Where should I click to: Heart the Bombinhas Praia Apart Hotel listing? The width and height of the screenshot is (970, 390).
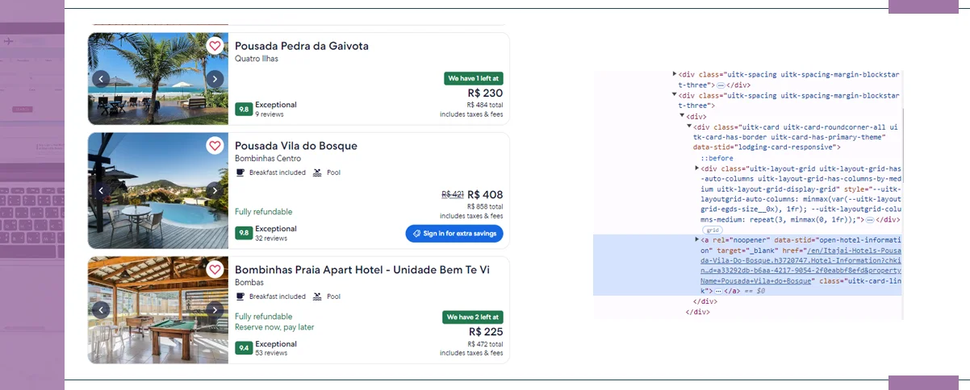(215, 269)
